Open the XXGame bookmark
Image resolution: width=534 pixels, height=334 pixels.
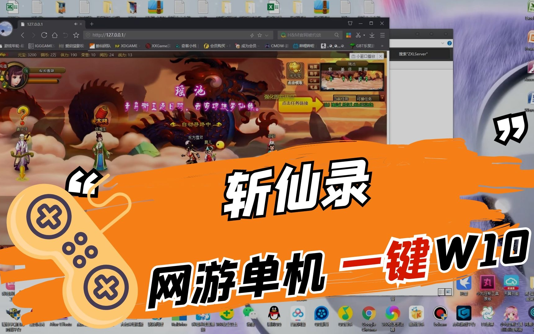[158, 46]
